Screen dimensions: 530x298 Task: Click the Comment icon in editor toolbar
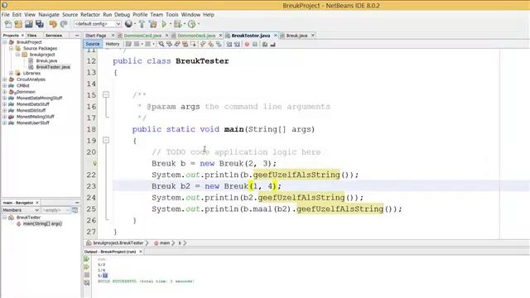tap(265, 44)
